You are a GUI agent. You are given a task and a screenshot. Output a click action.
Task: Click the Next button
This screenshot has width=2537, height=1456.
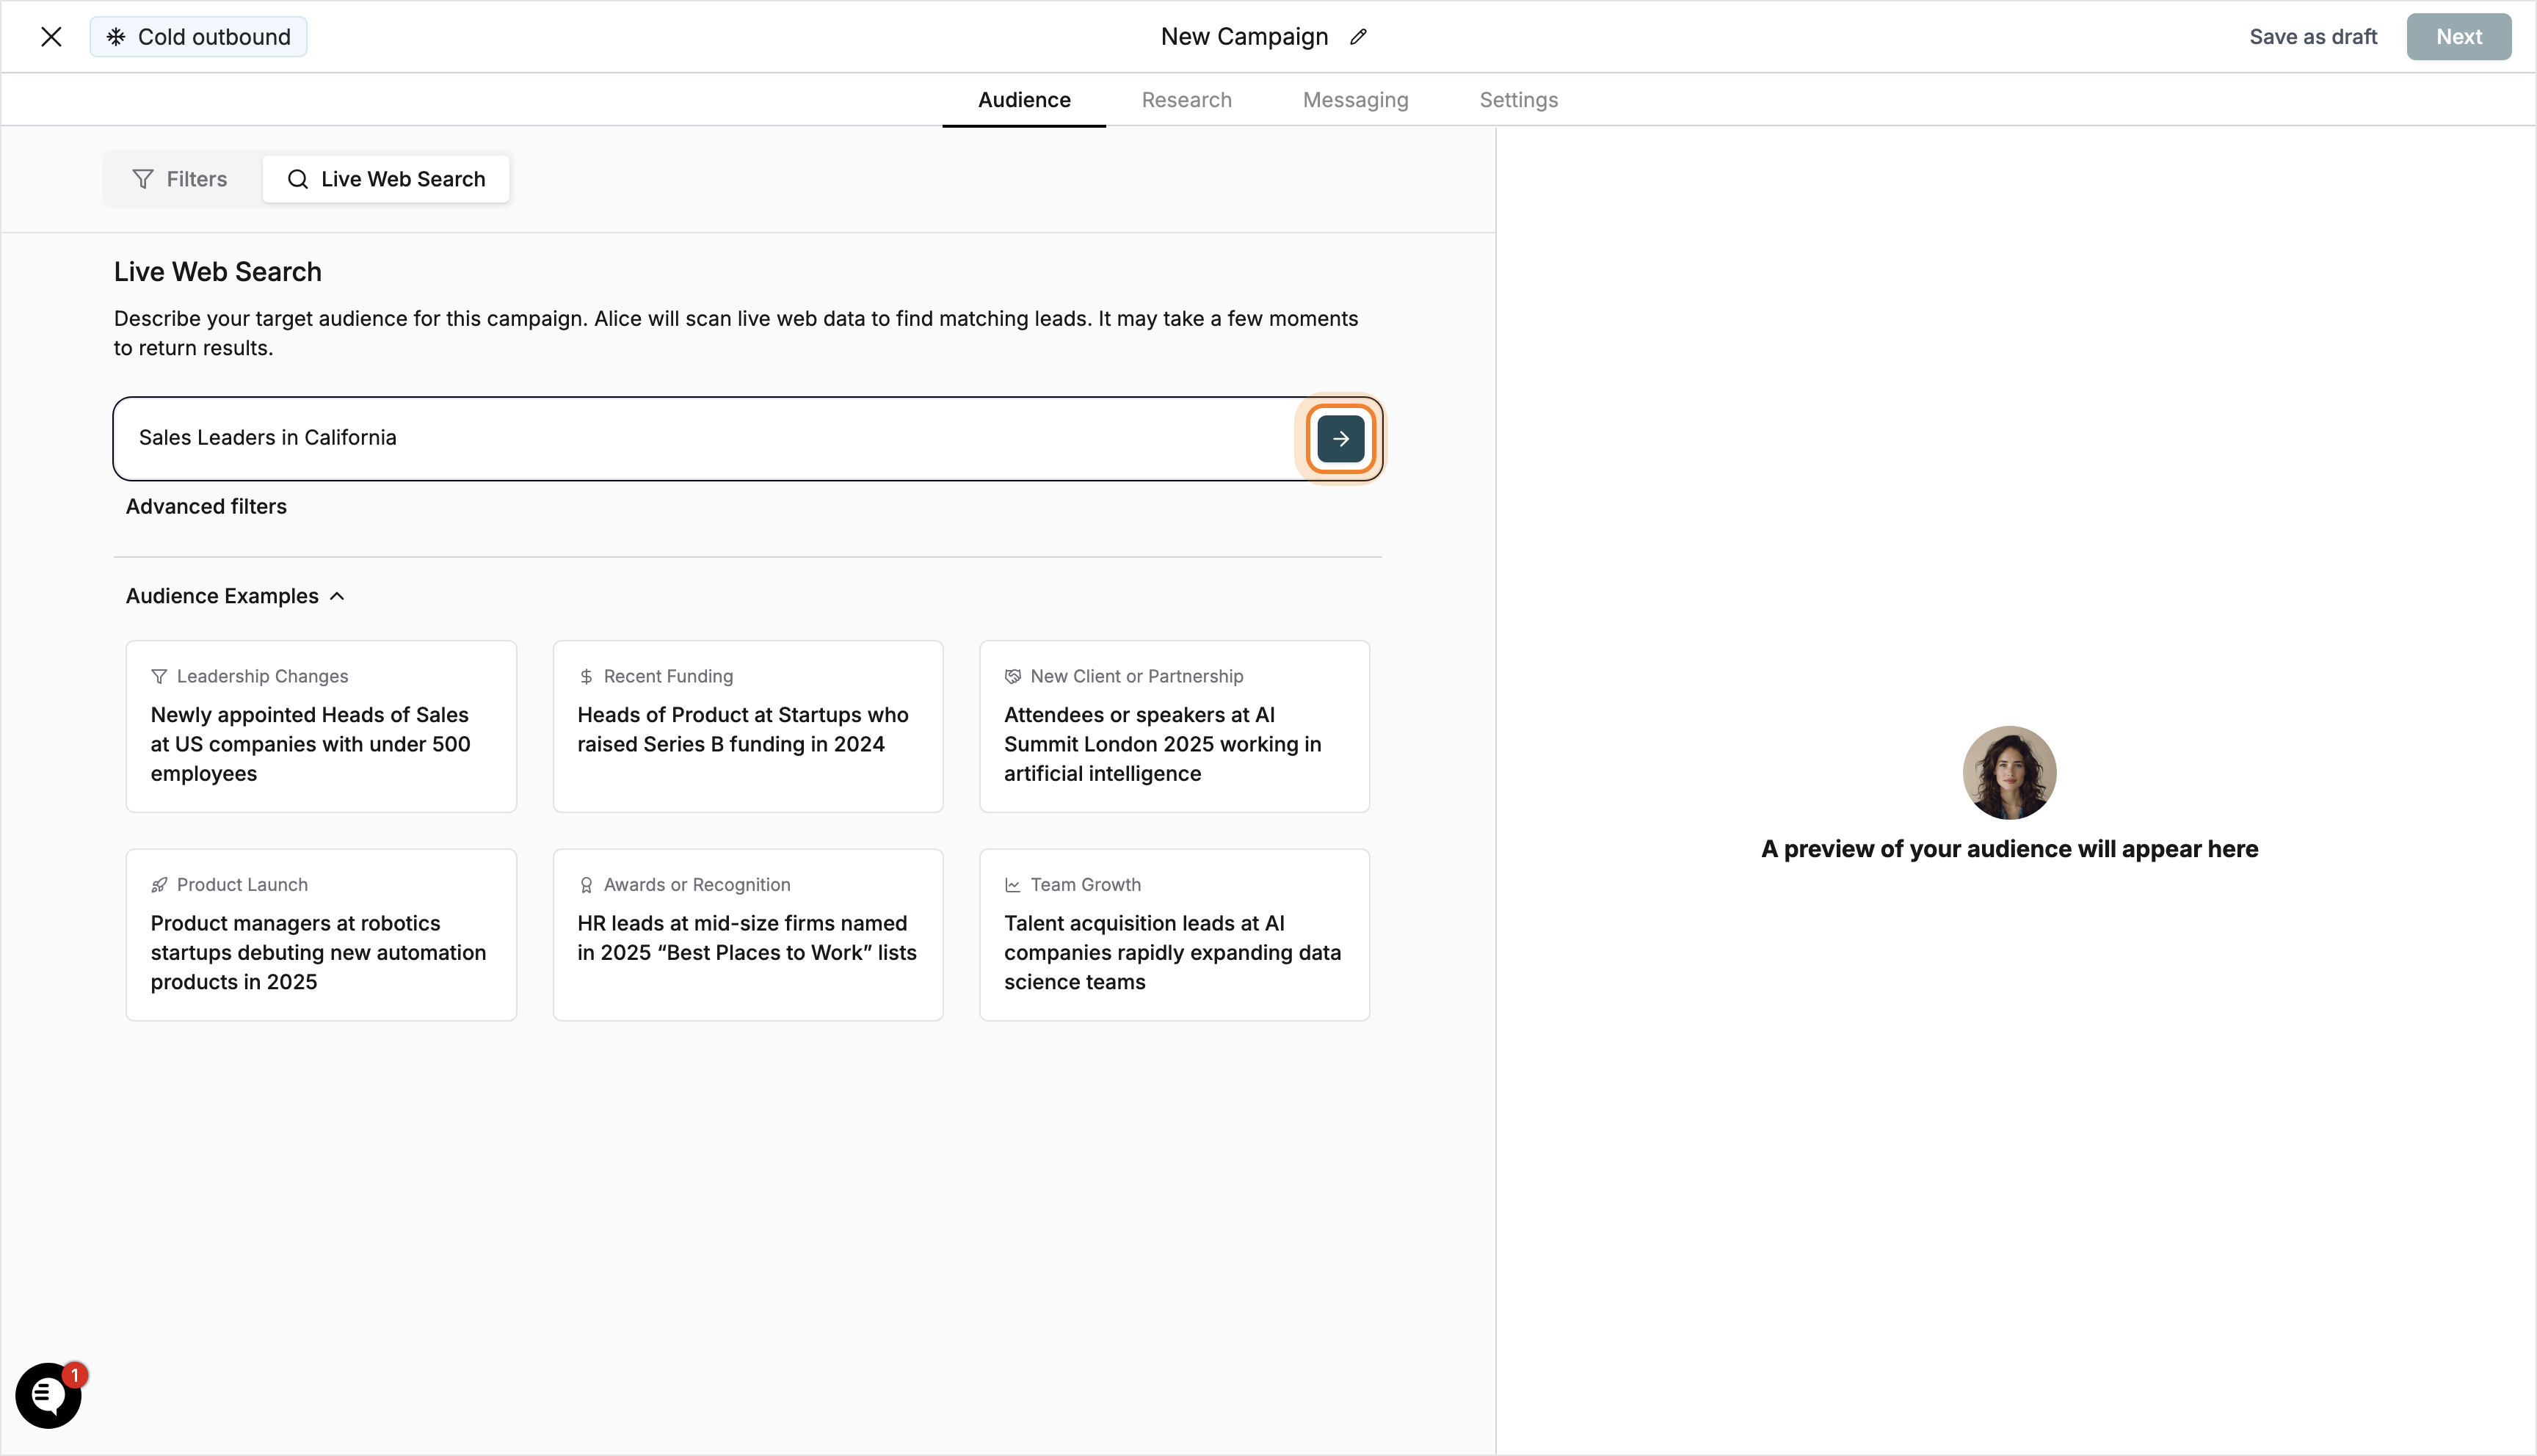pos(2459,36)
